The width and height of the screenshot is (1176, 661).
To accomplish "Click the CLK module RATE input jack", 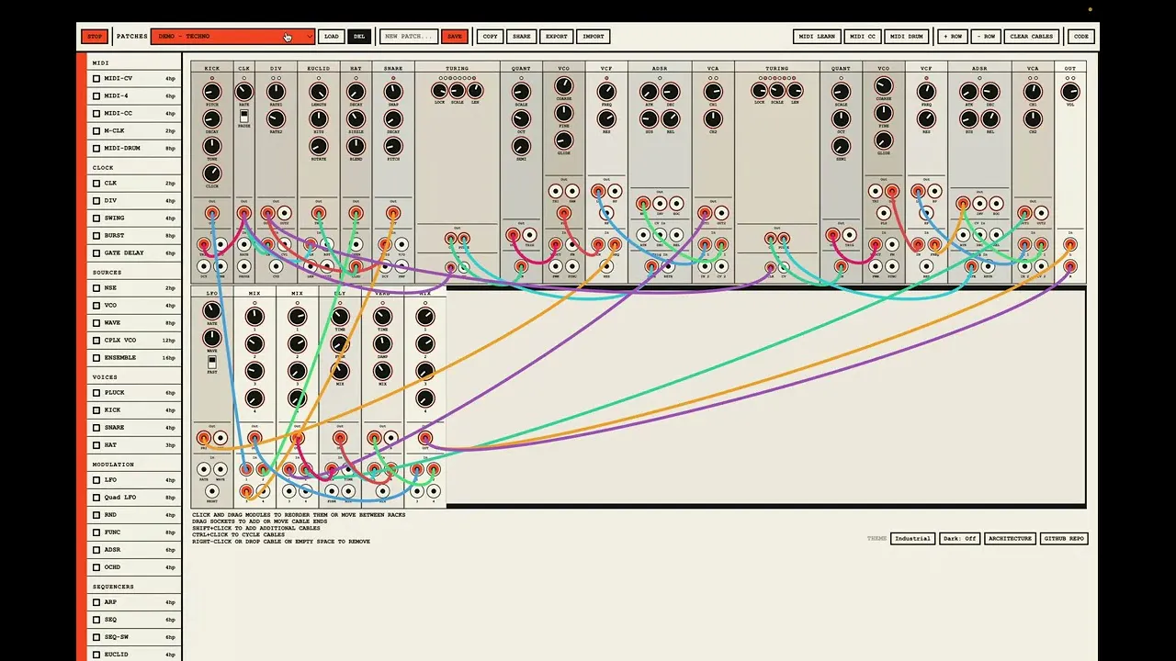I will coord(243,244).
